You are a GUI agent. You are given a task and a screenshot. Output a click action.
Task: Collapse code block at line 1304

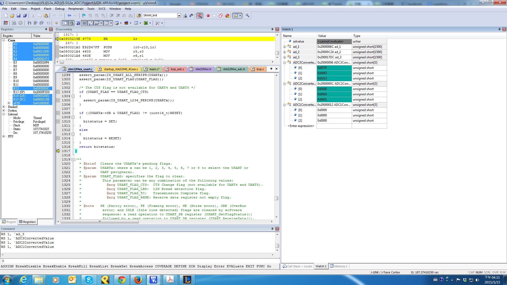[73, 96]
